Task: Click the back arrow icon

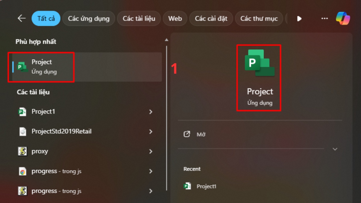Action: point(22,18)
